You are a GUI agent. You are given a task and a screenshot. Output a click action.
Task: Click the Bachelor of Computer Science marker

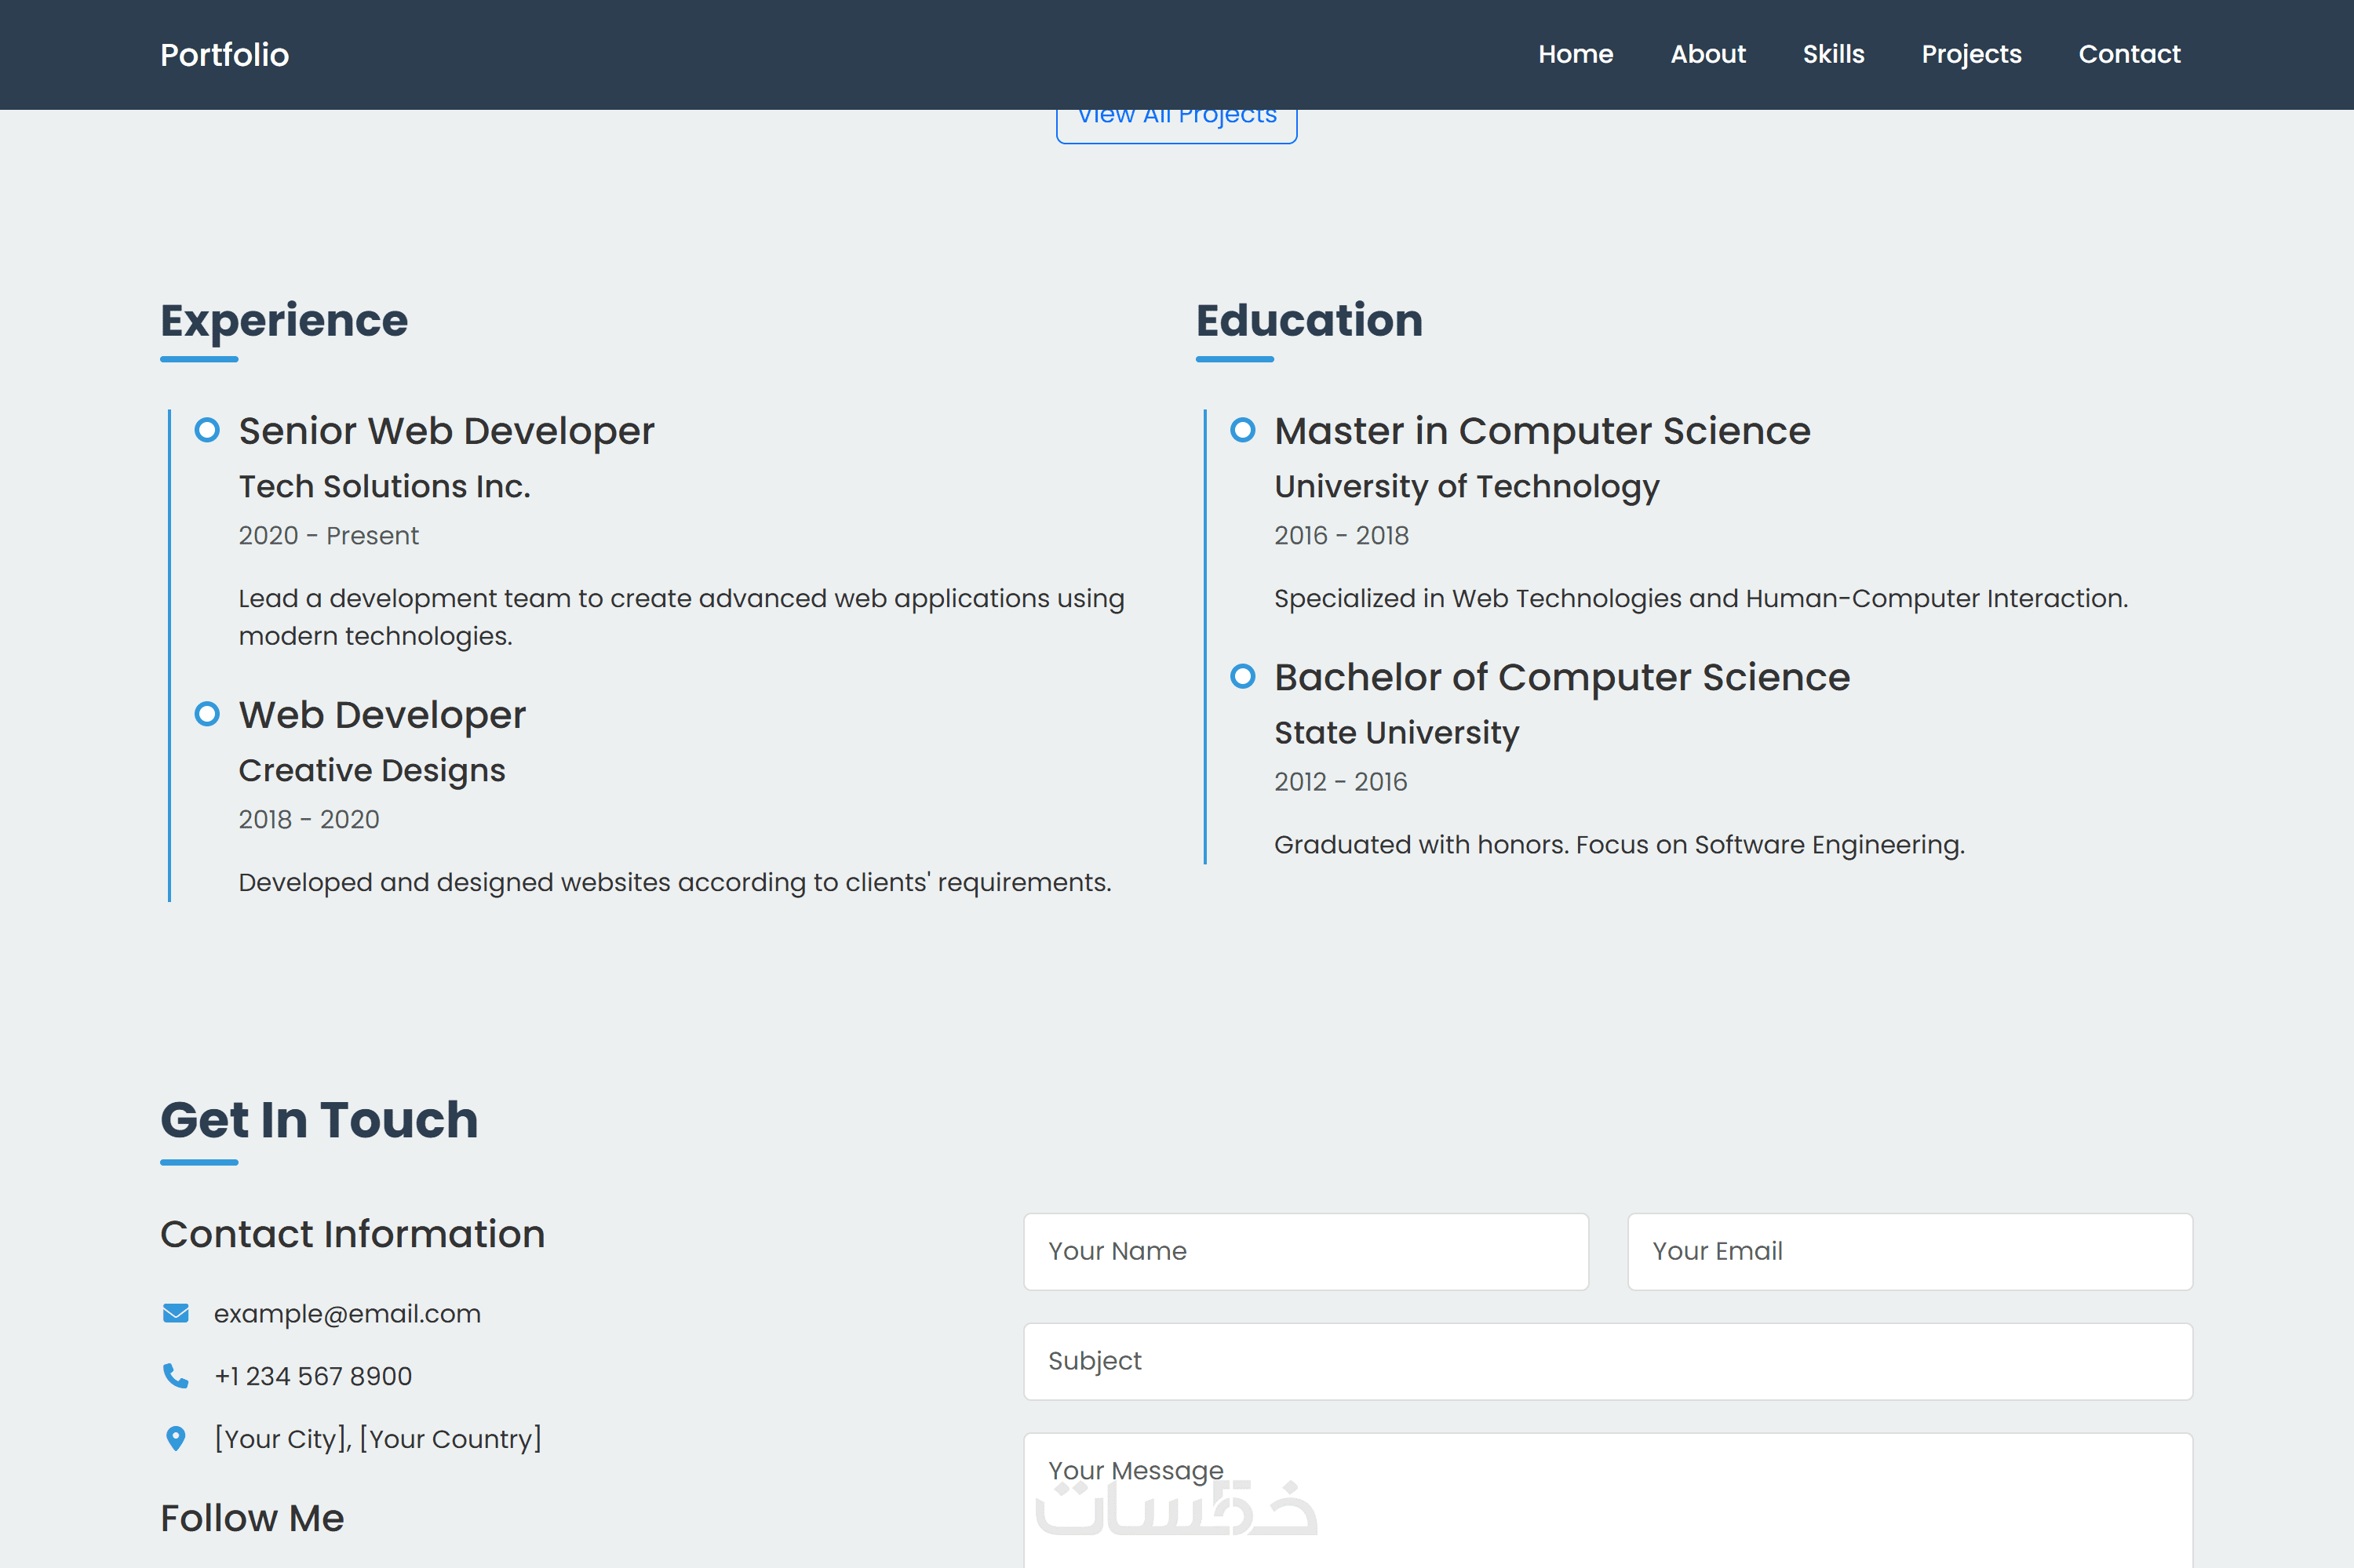[1243, 677]
